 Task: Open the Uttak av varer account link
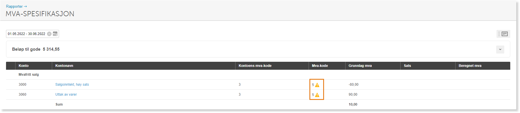point(66,94)
